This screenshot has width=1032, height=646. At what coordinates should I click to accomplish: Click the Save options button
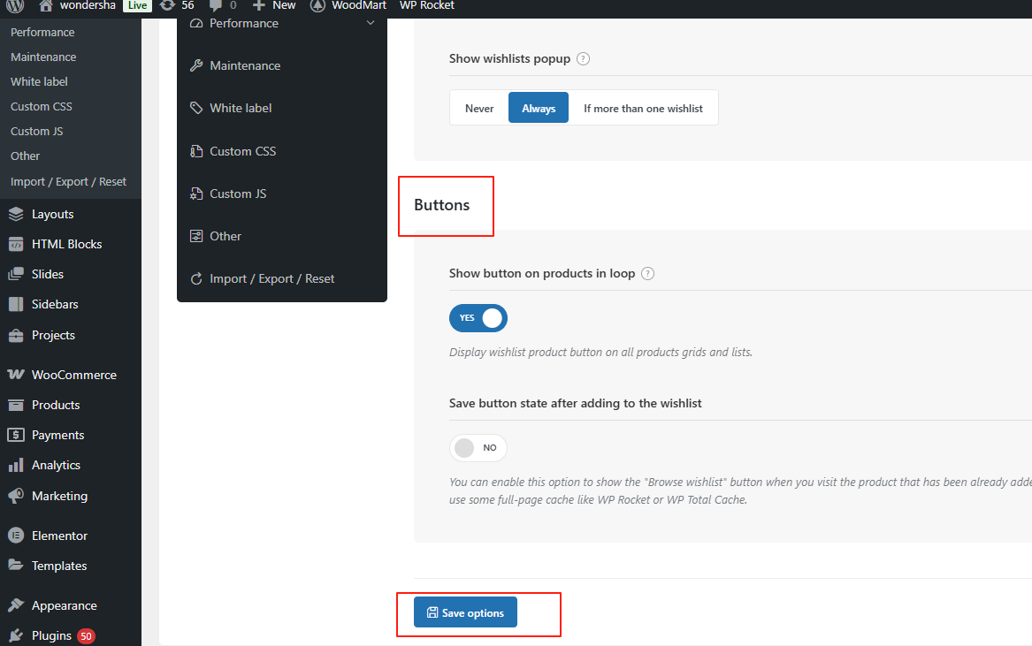click(x=465, y=613)
